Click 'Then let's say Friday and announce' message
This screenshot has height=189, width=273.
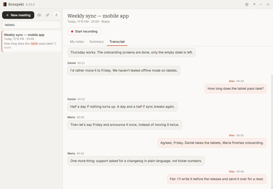(125, 125)
